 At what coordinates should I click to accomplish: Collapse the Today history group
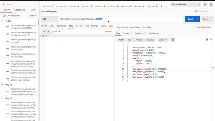pyautogui.click(x=3, y=21)
